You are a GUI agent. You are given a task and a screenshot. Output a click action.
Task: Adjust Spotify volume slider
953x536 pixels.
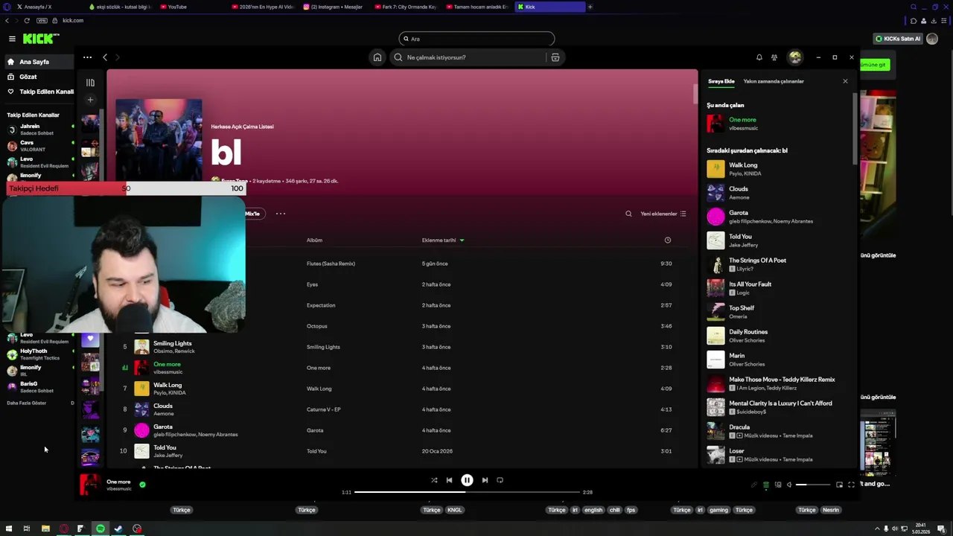[x=813, y=485]
